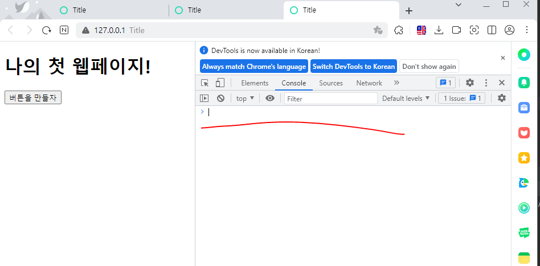The height and width of the screenshot is (266, 540).
Task: Toggle the device toolbar icon
Action: (220, 83)
